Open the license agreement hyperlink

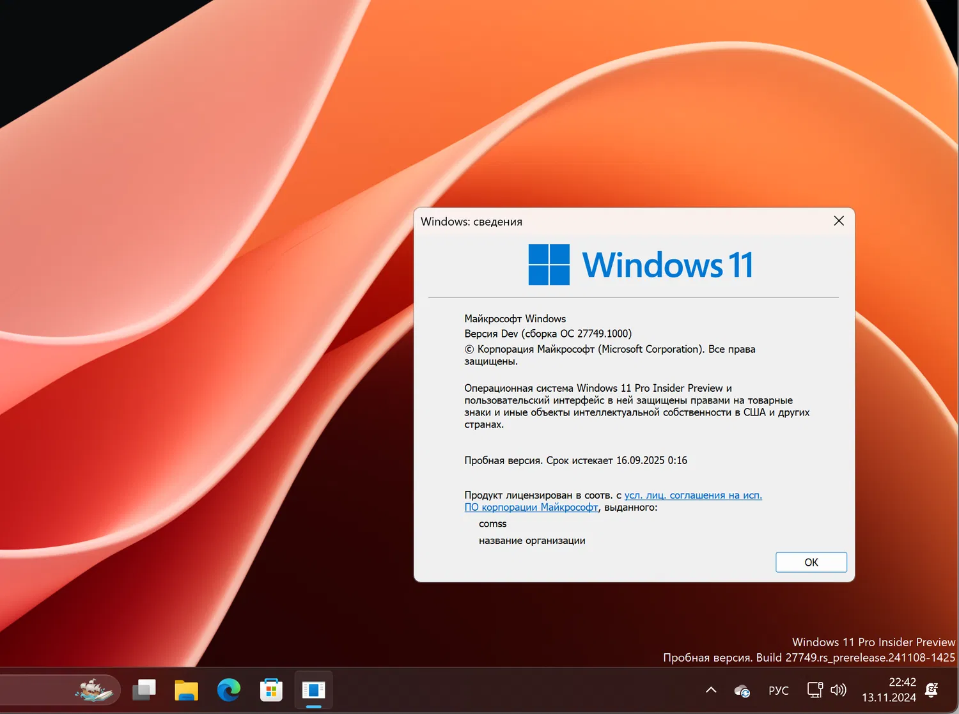tap(692, 495)
